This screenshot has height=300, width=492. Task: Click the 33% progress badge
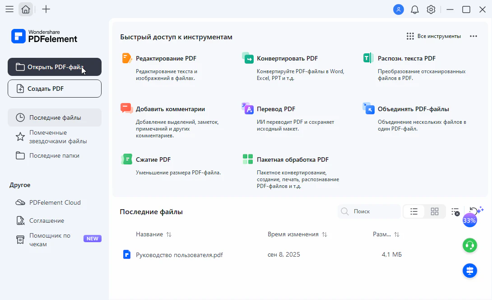pos(469,220)
